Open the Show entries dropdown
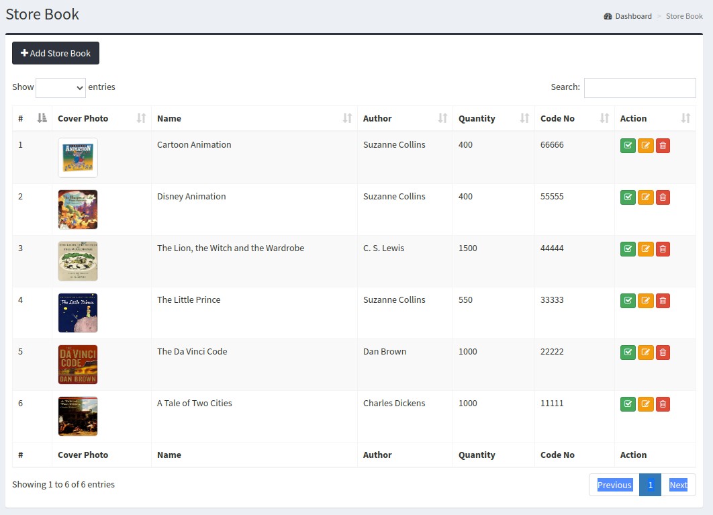The width and height of the screenshot is (713, 515). click(x=60, y=87)
